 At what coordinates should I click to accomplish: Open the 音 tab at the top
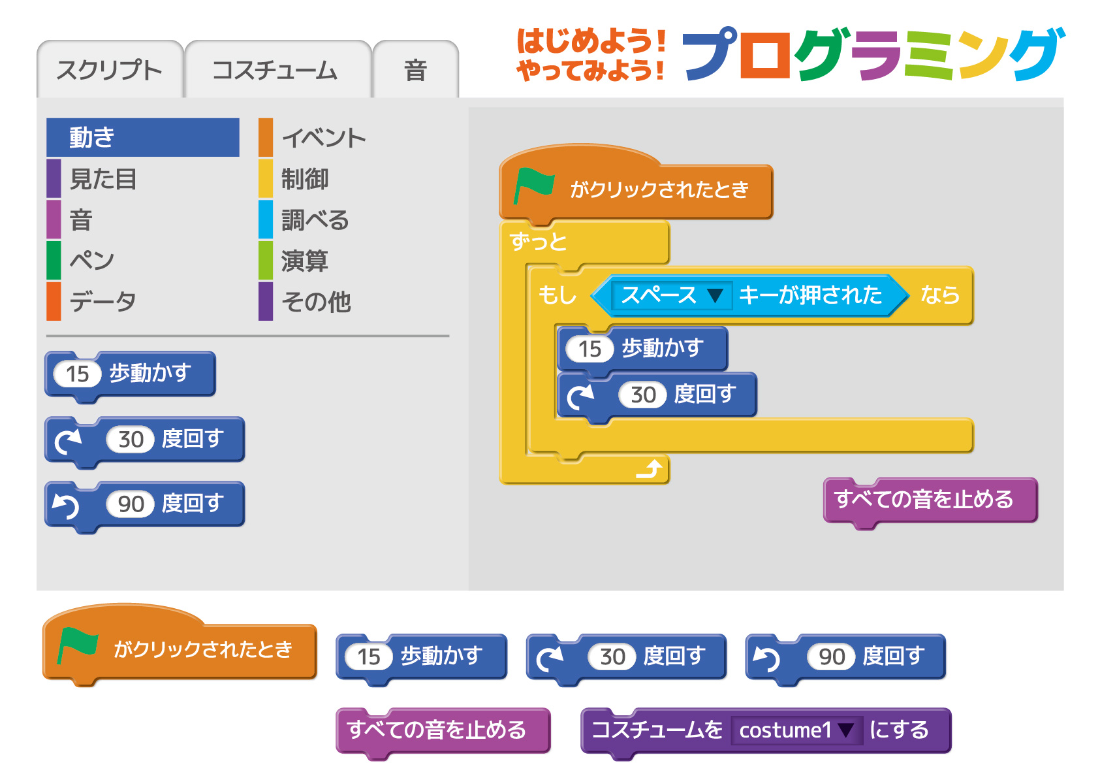[x=415, y=71]
